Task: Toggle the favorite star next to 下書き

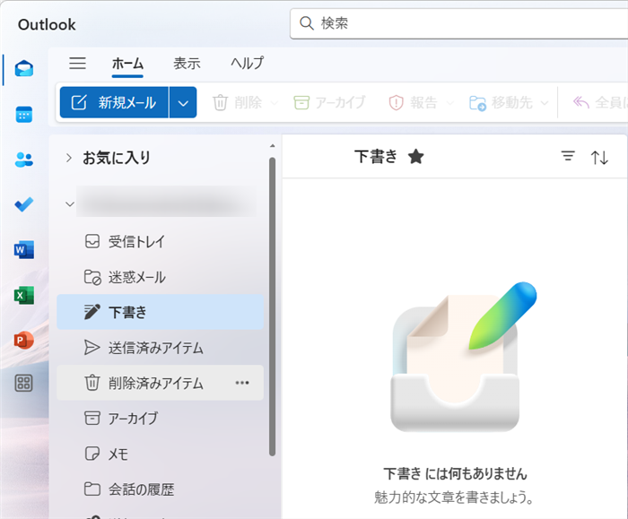Action: click(x=415, y=157)
